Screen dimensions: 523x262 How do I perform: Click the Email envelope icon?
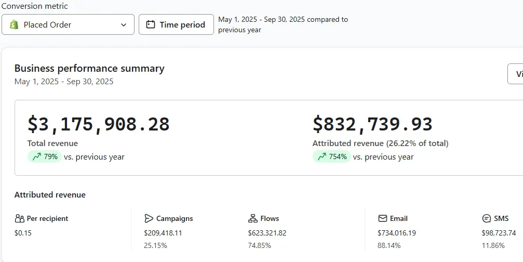click(x=383, y=218)
